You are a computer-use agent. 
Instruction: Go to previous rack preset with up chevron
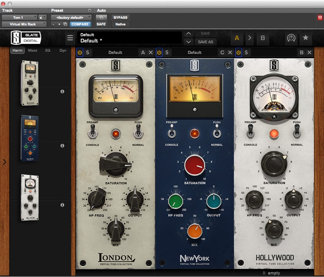point(189,33)
